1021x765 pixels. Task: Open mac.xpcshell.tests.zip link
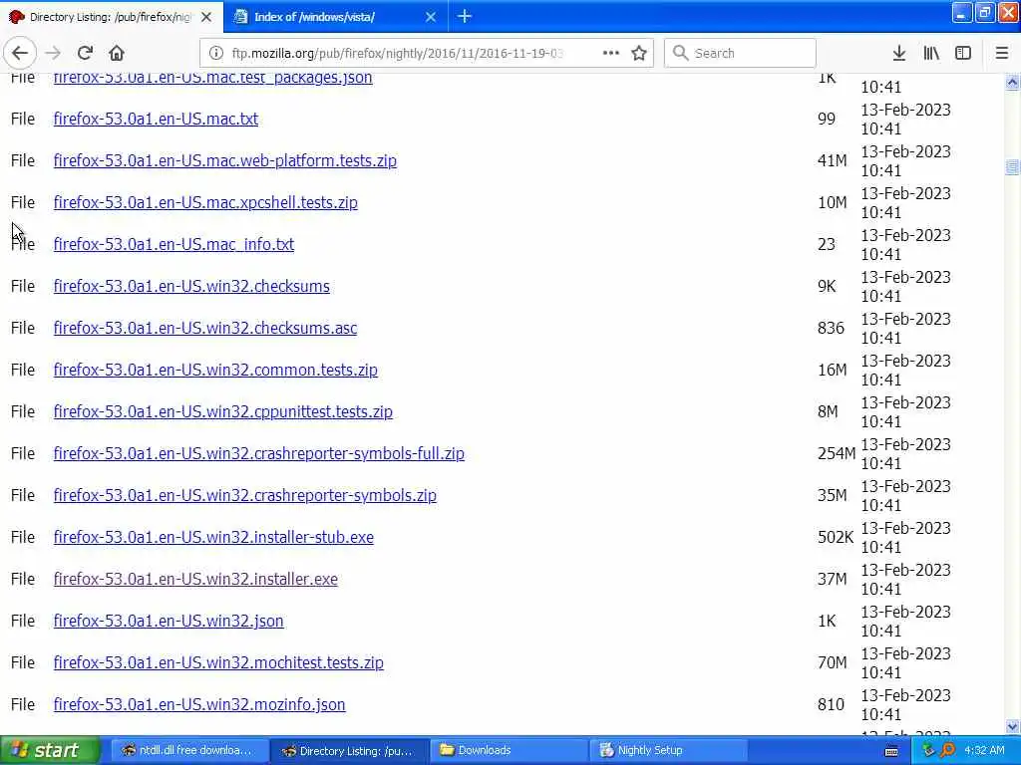coord(205,202)
